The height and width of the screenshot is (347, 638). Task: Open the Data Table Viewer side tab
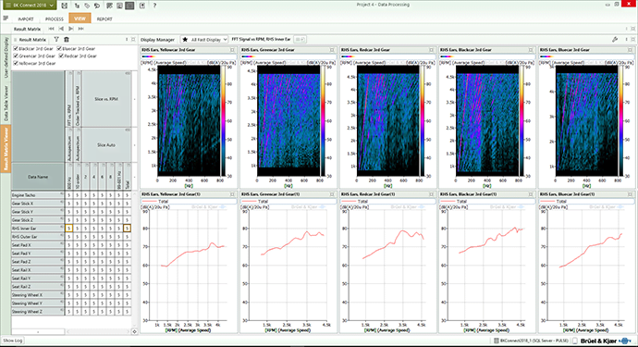point(6,103)
